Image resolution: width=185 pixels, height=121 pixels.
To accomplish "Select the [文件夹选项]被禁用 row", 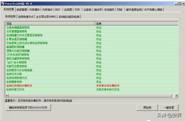I will pyautogui.click(x=92, y=55).
